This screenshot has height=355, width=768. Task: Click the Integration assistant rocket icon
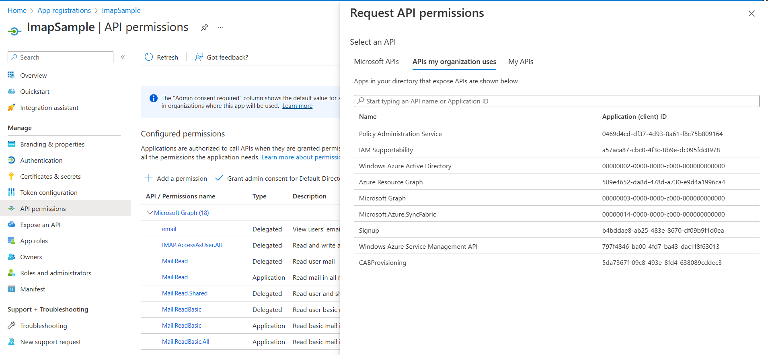pos(11,107)
